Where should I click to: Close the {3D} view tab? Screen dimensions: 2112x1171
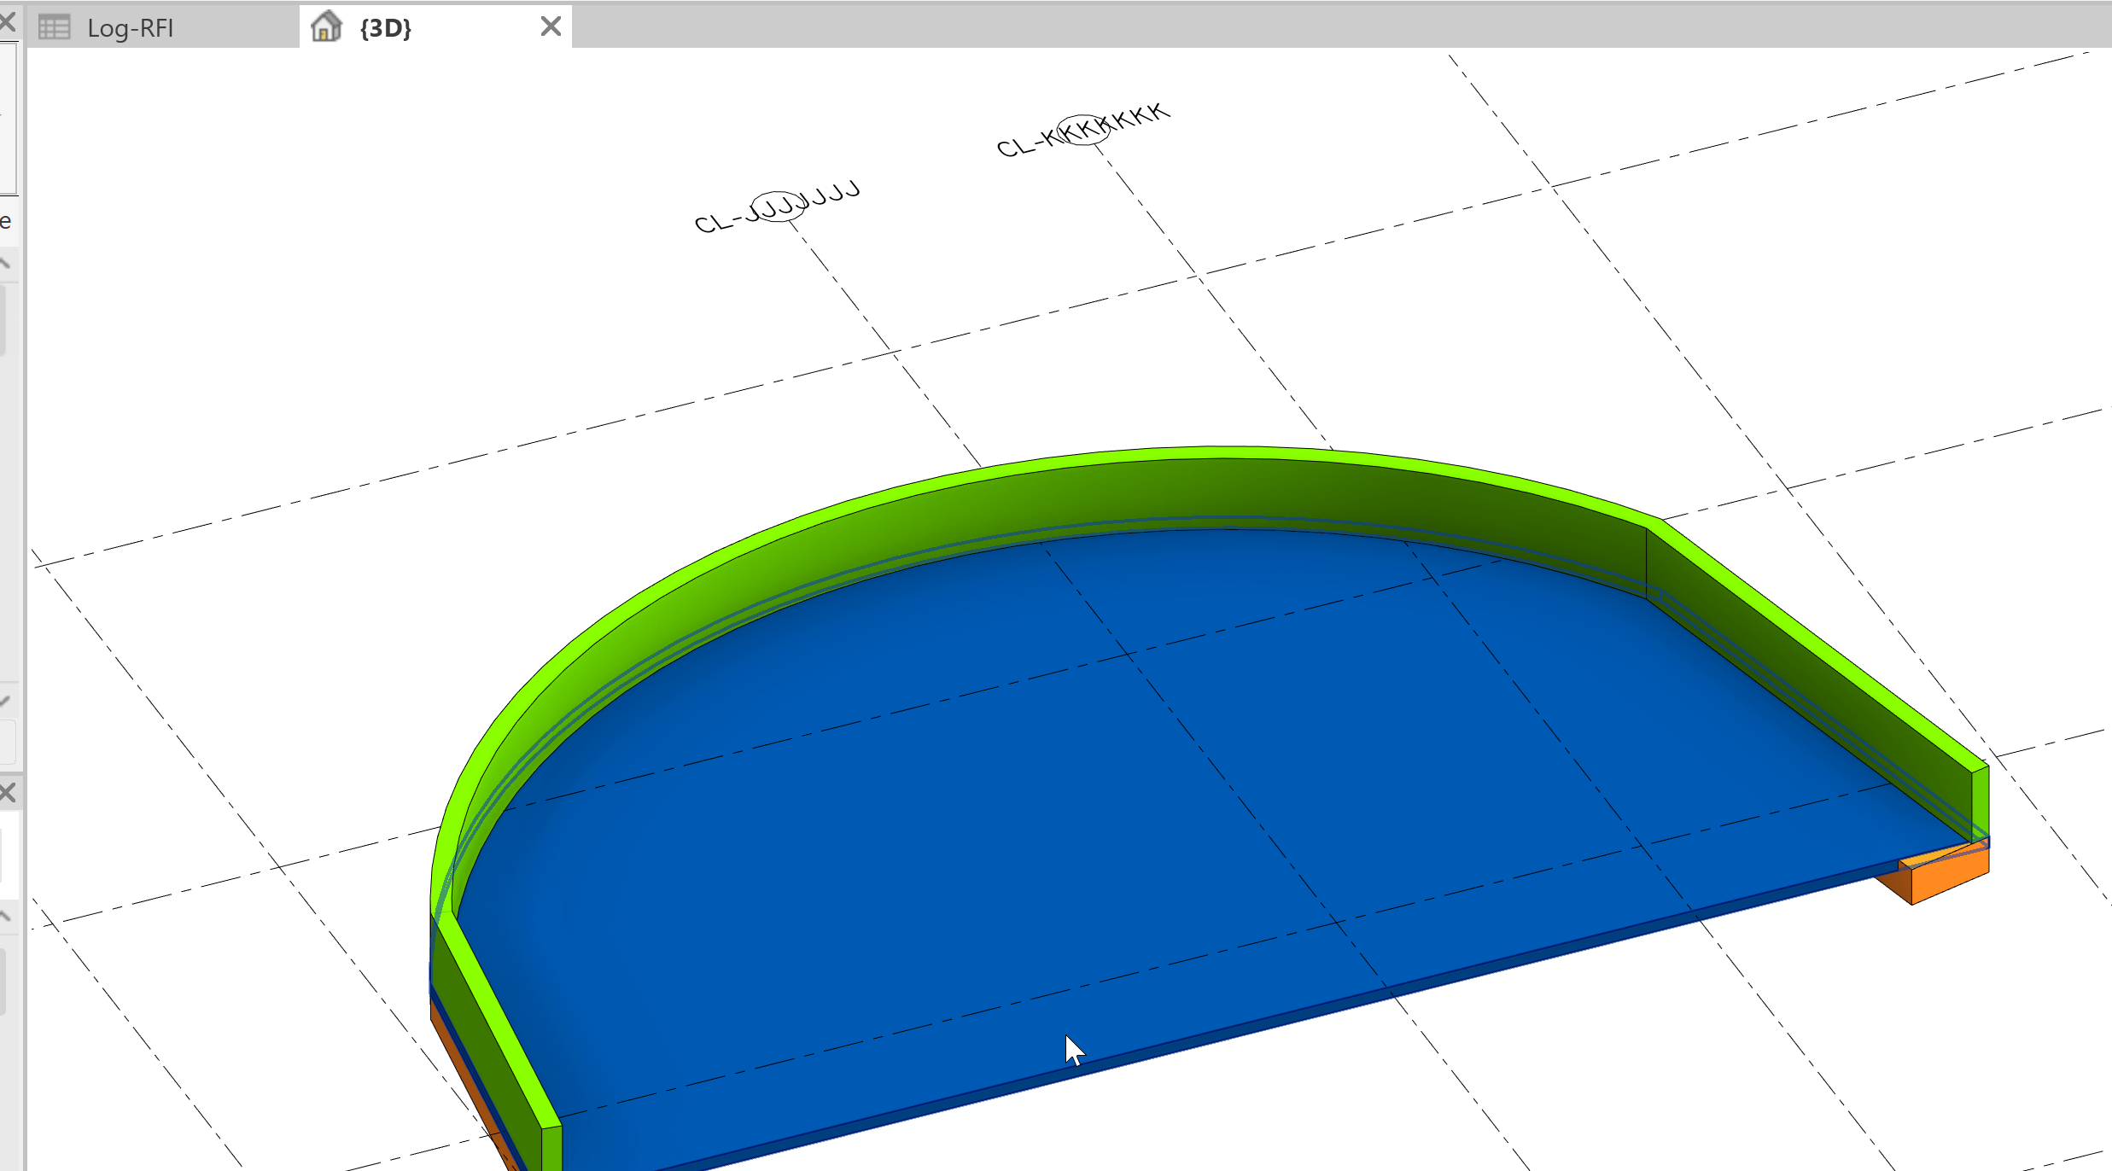(551, 26)
